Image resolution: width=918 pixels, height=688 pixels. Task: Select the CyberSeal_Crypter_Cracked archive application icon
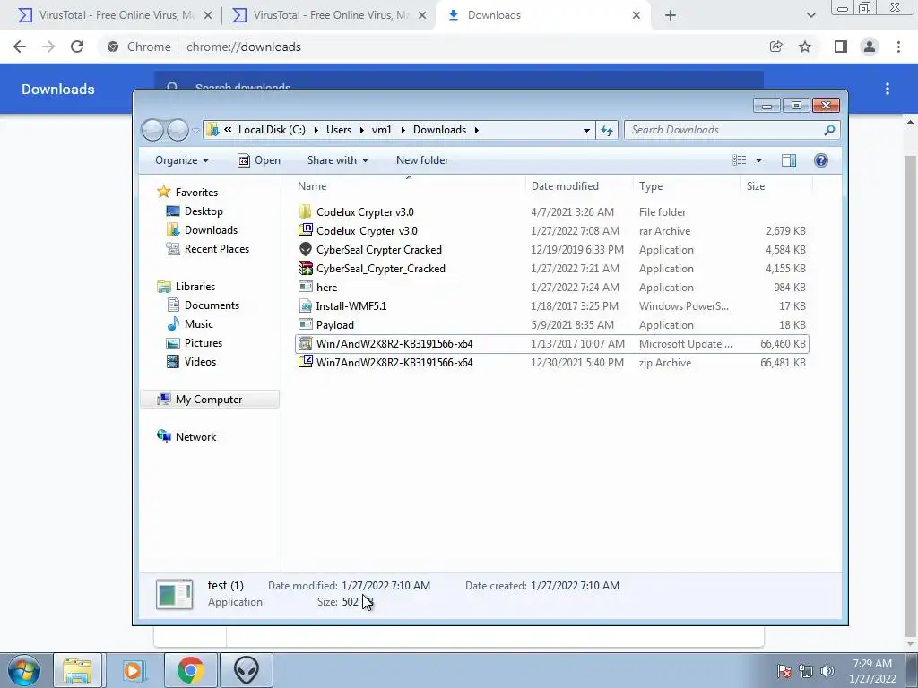coord(305,268)
